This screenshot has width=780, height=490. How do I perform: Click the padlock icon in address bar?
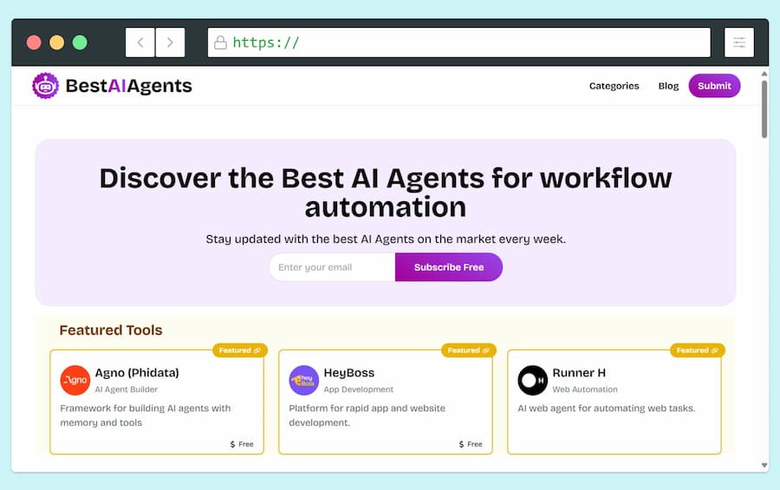pos(220,42)
